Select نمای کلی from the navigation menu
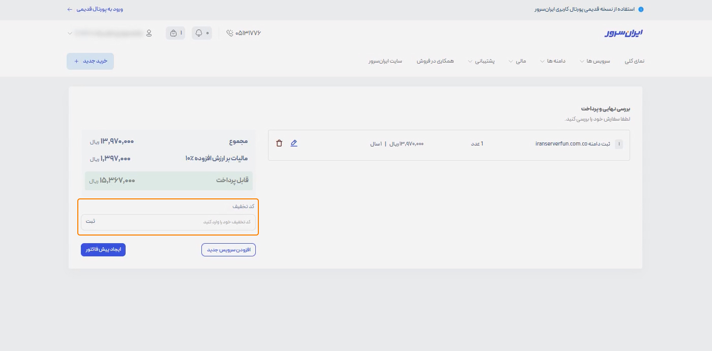 (635, 61)
